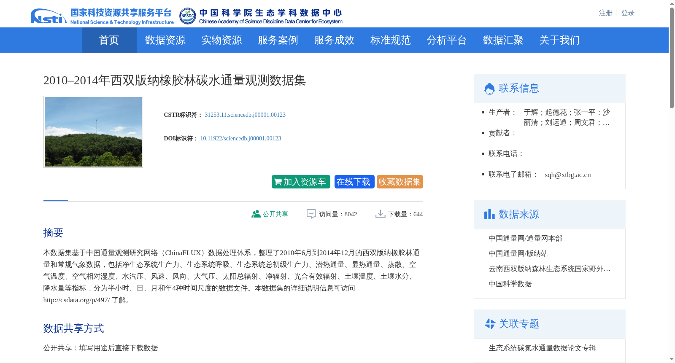Click the 注册 register link

(605, 13)
